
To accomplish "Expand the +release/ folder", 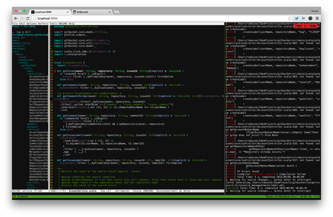I will (x=19, y=49).
